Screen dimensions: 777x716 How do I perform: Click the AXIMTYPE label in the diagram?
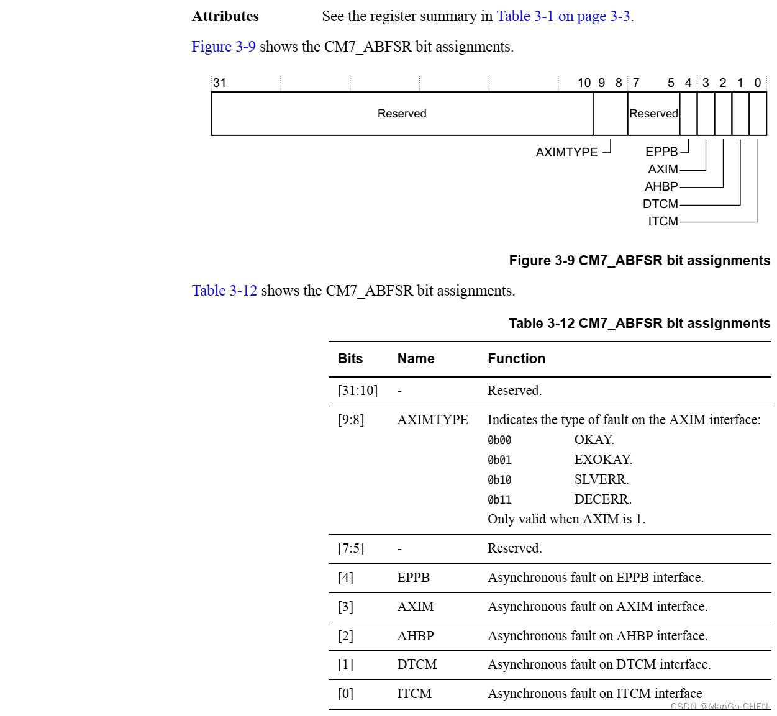(x=566, y=152)
